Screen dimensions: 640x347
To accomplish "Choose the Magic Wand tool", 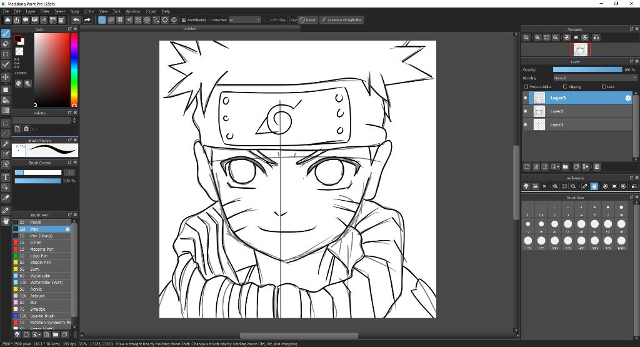I will pos(6,144).
